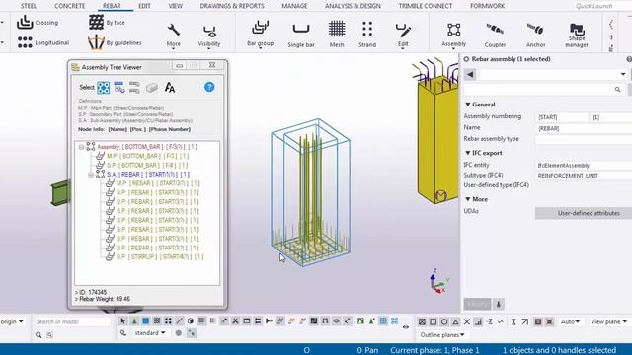Click the magnifier icon below Search in model
The height and width of the screenshot is (355, 632).
(39, 335)
